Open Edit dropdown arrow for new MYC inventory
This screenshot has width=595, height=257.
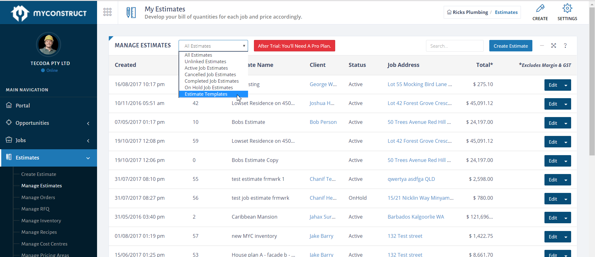[x=566, y=237]
